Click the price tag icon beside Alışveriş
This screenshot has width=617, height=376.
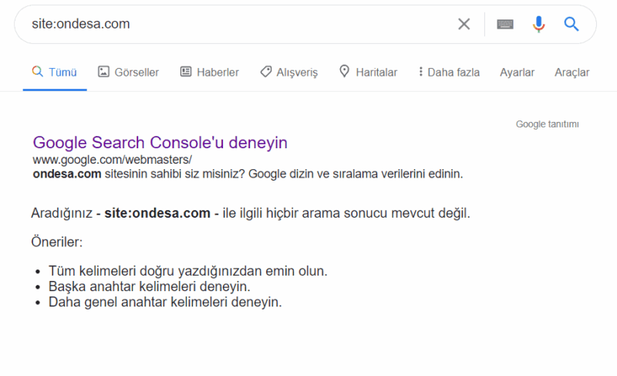pos(265,72)
